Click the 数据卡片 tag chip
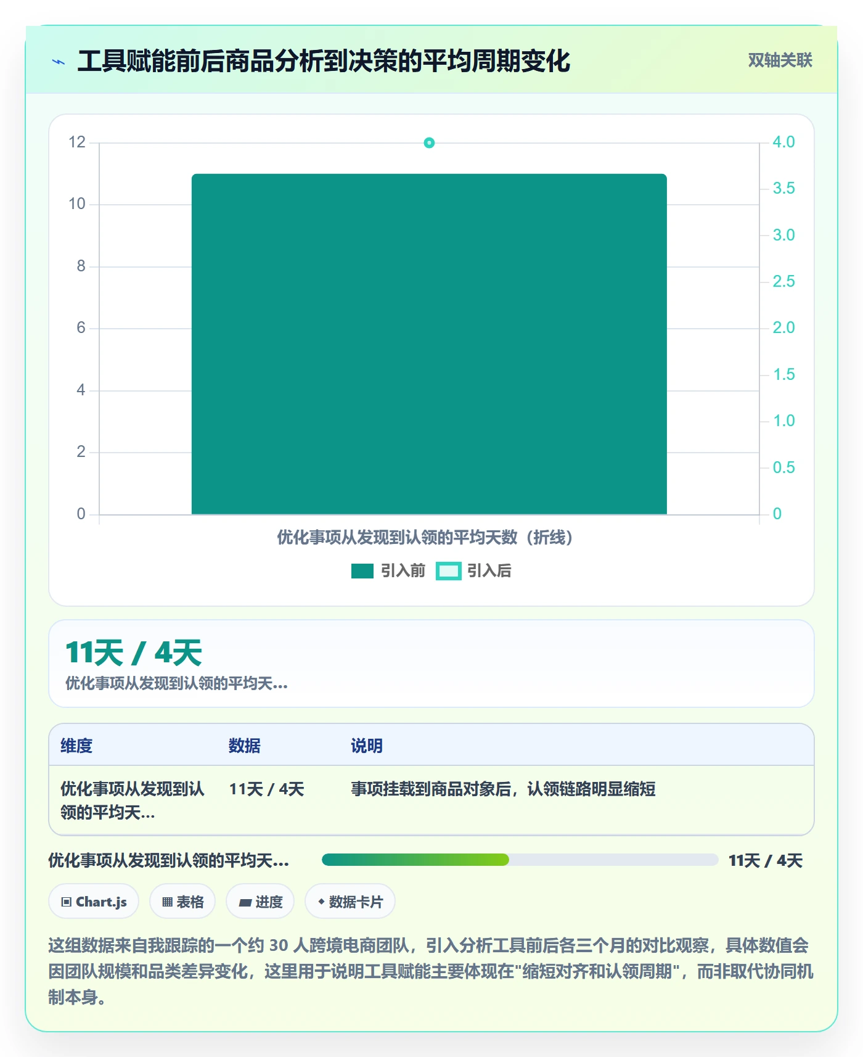Image resolution: width=863 pixels, height=1057 pixels. pyautogui.click(x=350, y=902)
